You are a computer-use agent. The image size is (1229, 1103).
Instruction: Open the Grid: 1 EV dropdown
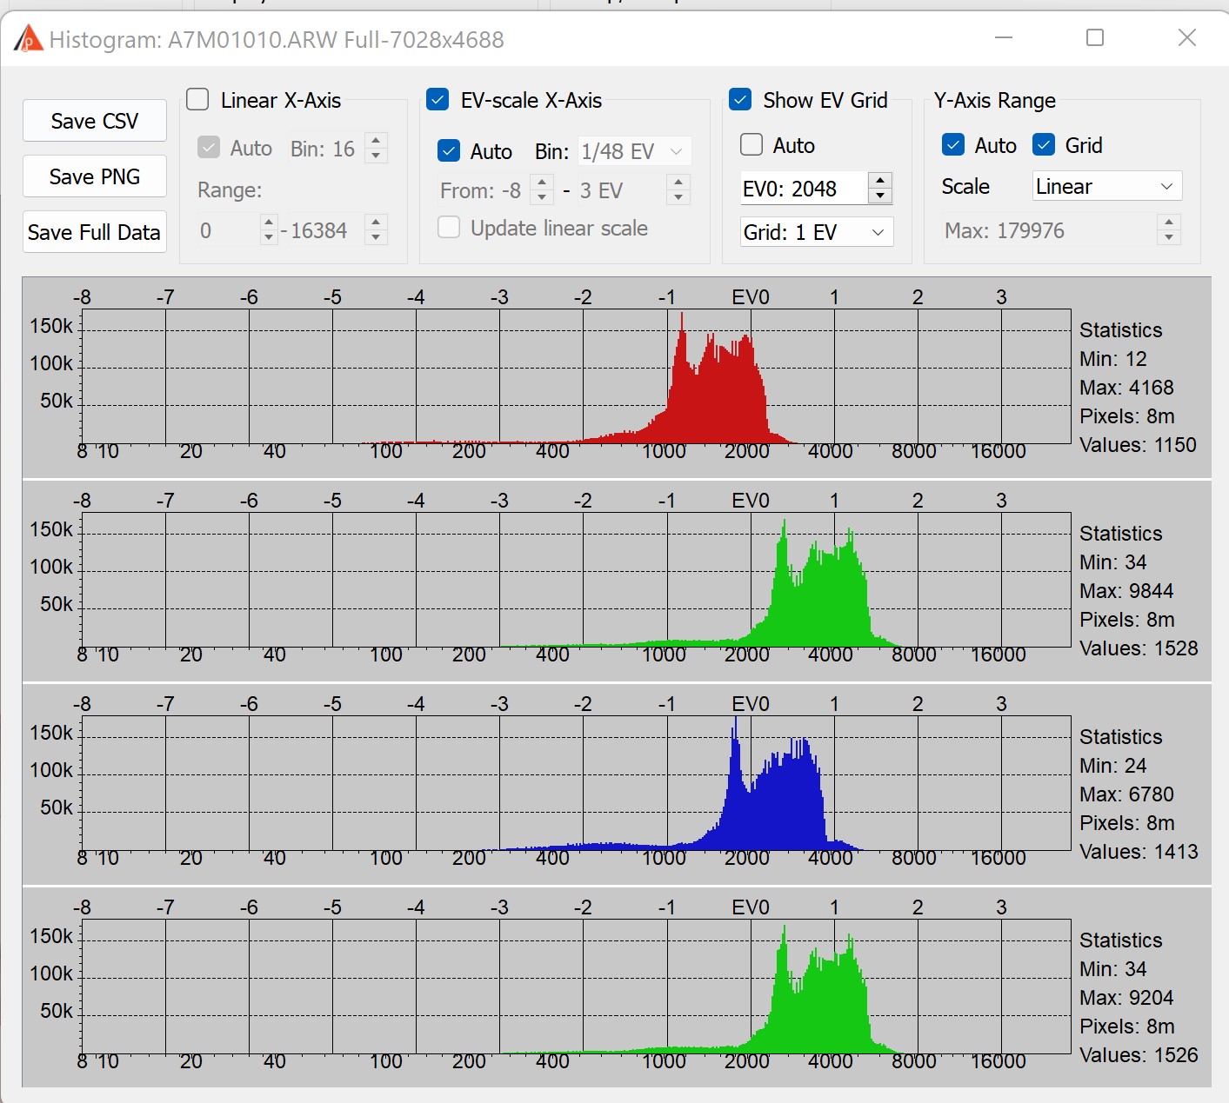816,232
